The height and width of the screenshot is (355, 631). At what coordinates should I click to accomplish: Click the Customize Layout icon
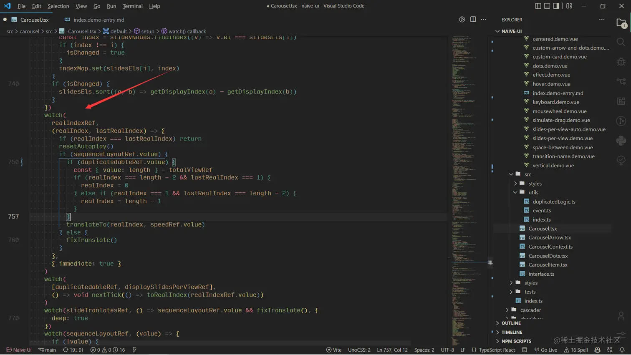pos(569,6)
